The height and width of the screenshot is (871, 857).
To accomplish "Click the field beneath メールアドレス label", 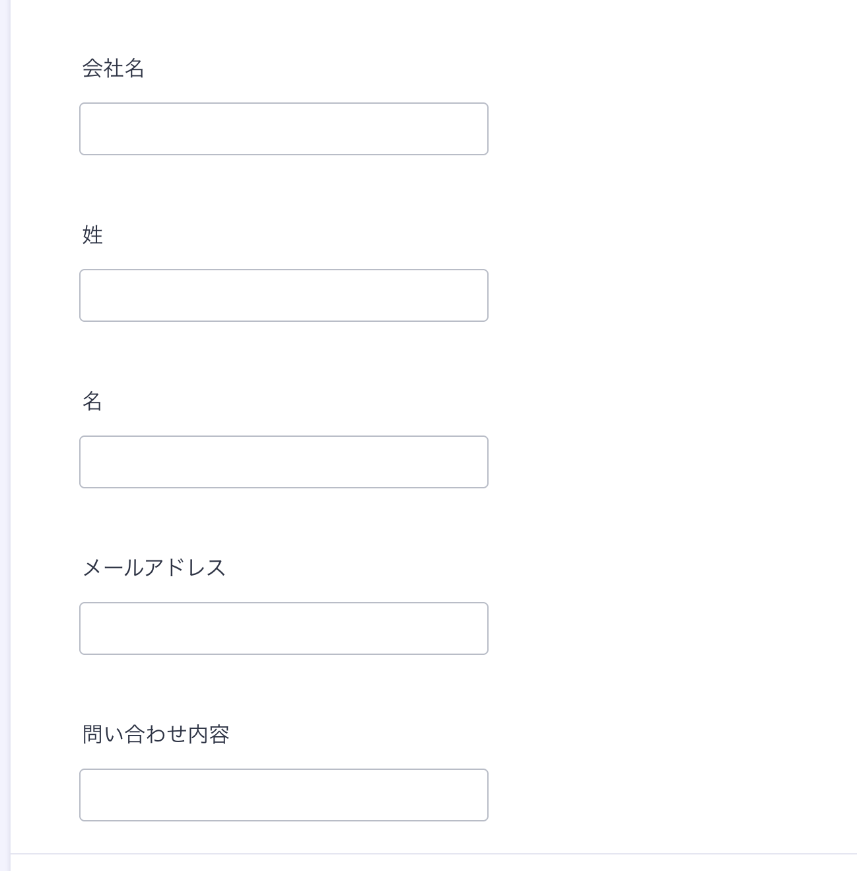I will click(x=284, y=628).
